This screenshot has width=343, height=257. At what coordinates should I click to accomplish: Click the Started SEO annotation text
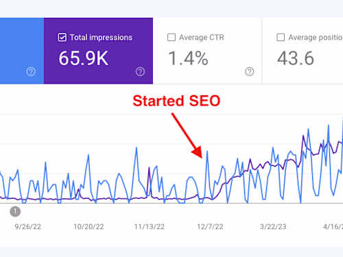coord(176,101)
